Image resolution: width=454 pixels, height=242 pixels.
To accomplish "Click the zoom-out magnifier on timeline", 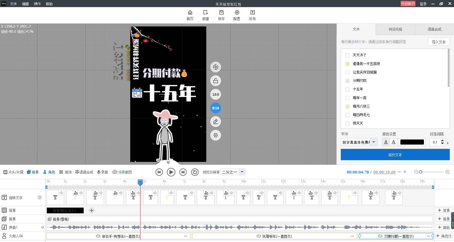I will [x=416, y=172].
